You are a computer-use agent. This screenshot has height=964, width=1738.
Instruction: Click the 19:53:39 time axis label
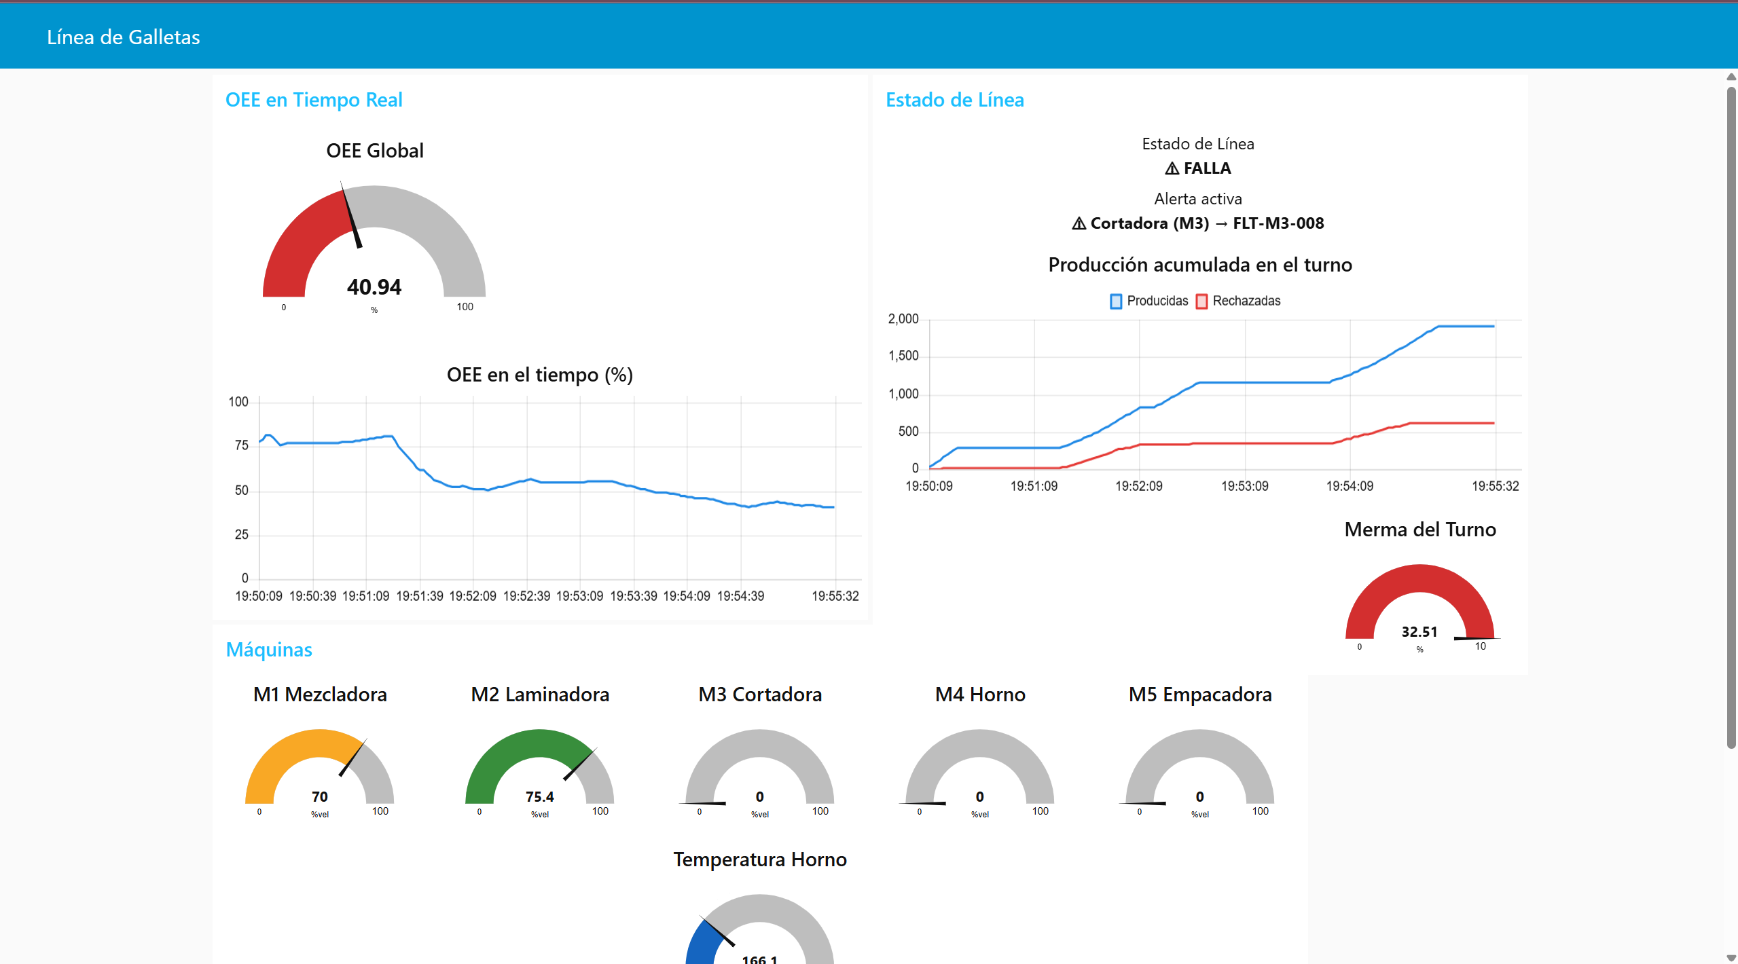[x=634, y=596]
